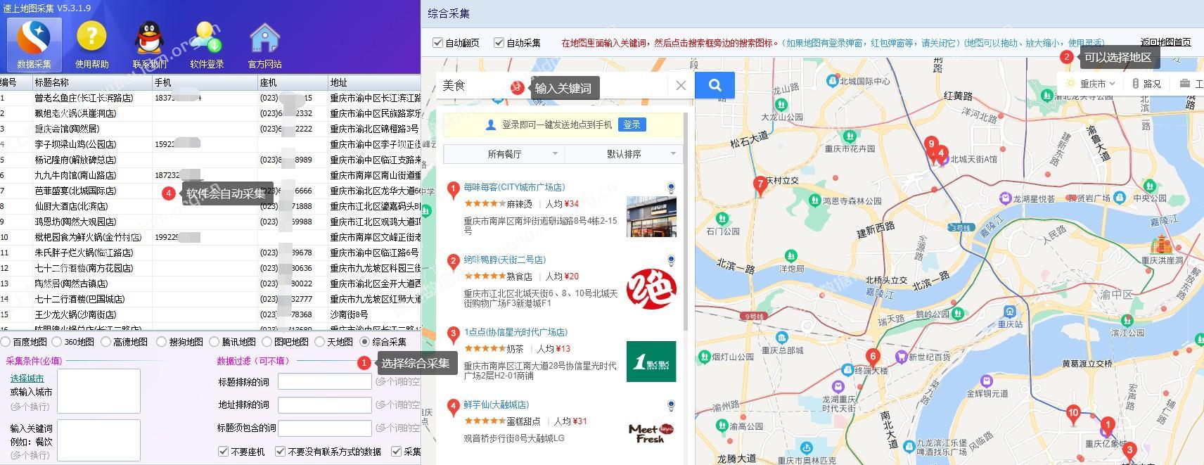Click result pin 1 for 每味每客
The image size is (1204, 465).
point(453,190)
